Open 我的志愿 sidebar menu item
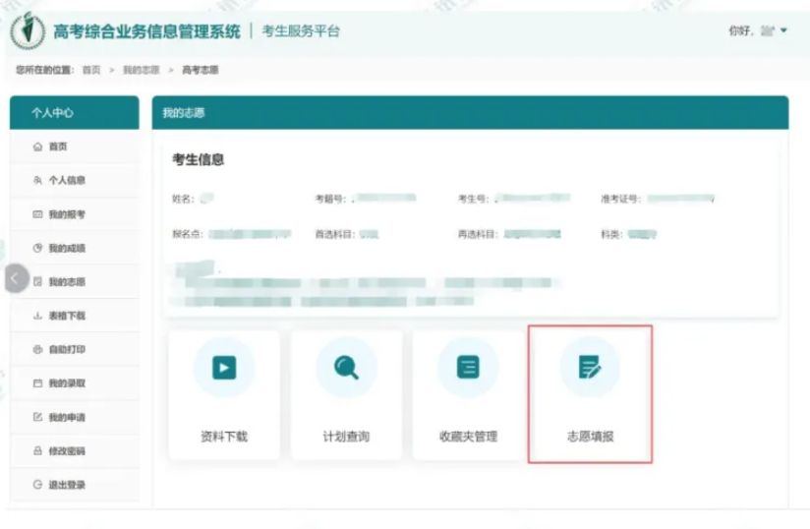The image size is (810, 529). 75,281
